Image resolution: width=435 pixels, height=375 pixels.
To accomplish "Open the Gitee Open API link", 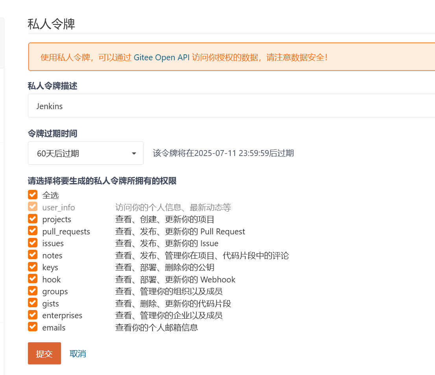I will 161,57.
